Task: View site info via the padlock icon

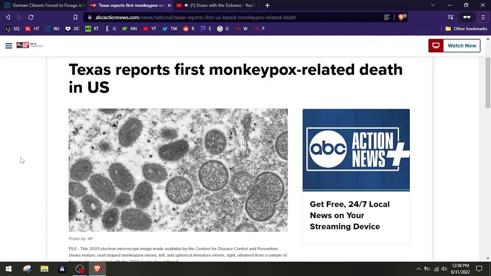Action: 90,17
